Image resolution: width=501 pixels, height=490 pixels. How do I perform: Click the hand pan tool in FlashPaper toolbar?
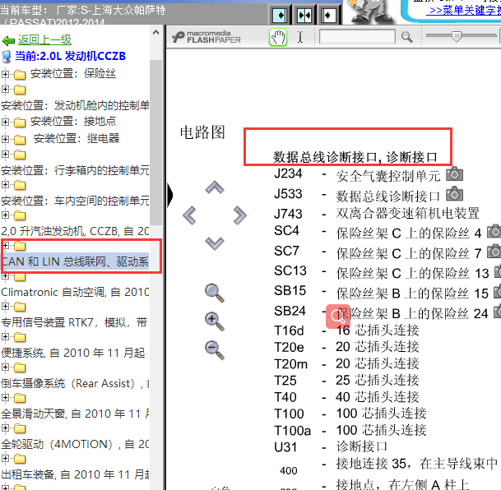coord(278,37)
